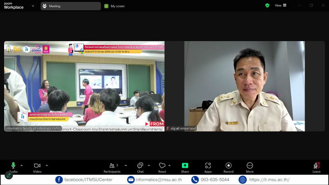Expand the chevron next to Participants
The width and height of the screenshot is (329, 185).
pos(125,165)
